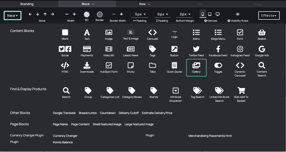Insert the Downloads block
The height and width of the screenshot is (152, 286).
pyautogui.click(x=87, y=68)
